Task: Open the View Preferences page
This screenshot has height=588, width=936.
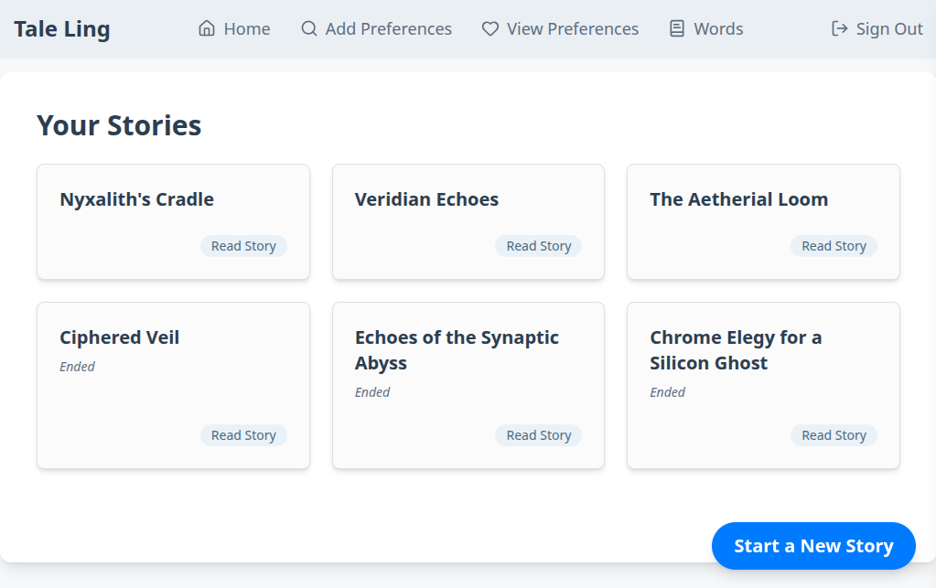Action: (572, 29)
